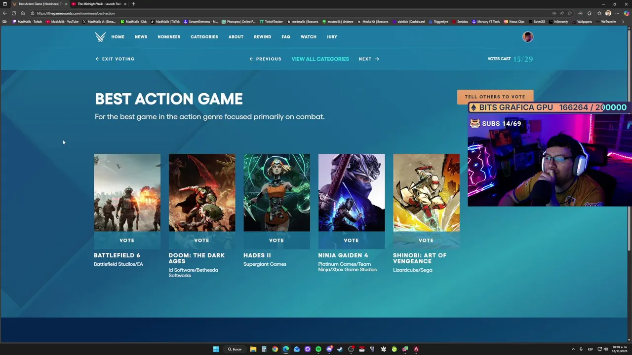Open Spotify from the taskbar
Screen dimensions: 632x355
[318, 349]
